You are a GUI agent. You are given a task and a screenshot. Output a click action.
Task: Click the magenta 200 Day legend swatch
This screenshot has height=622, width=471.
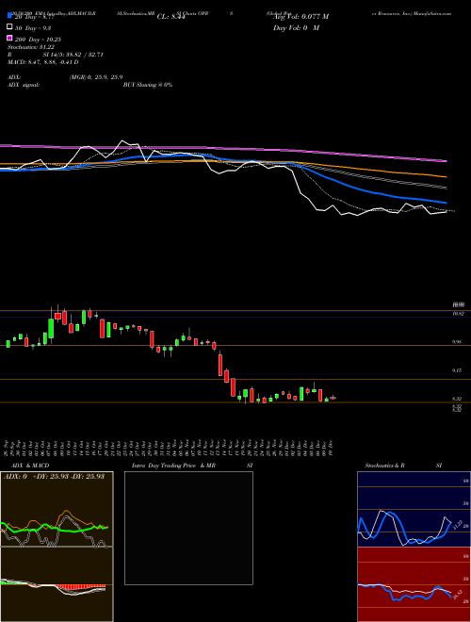coord(10,38)
